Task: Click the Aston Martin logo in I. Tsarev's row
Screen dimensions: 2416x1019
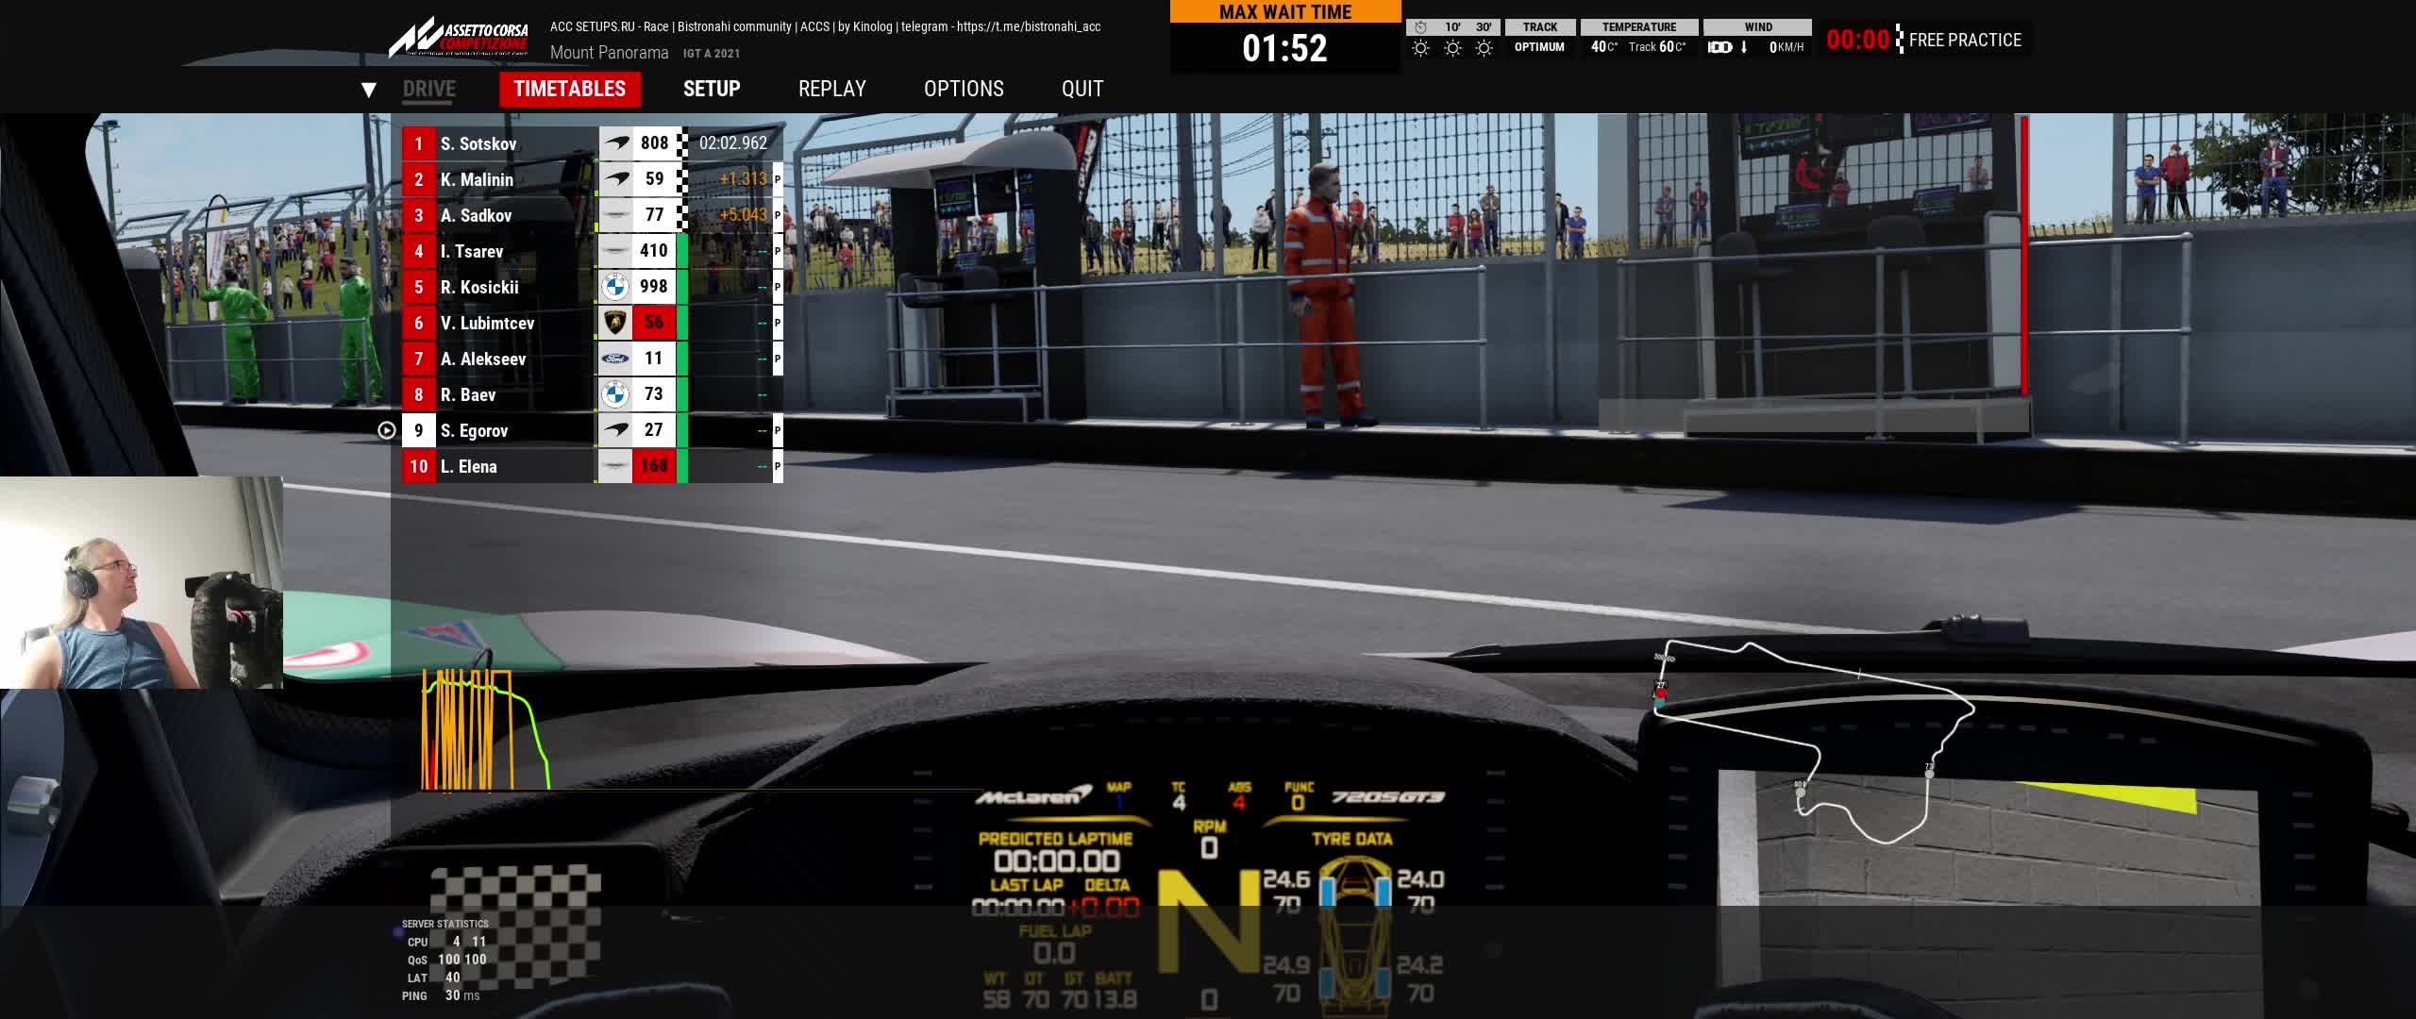Action: 615,251
